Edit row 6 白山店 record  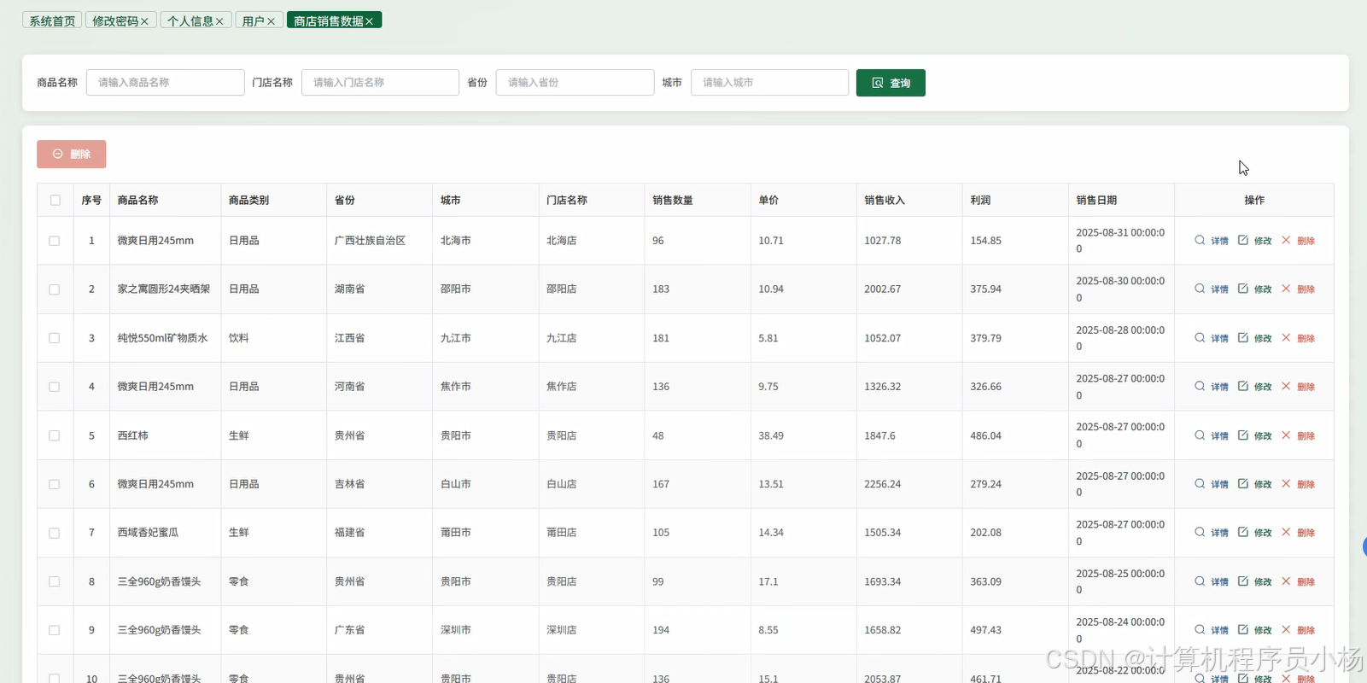pyautogui.click(x=1254, y=484)
